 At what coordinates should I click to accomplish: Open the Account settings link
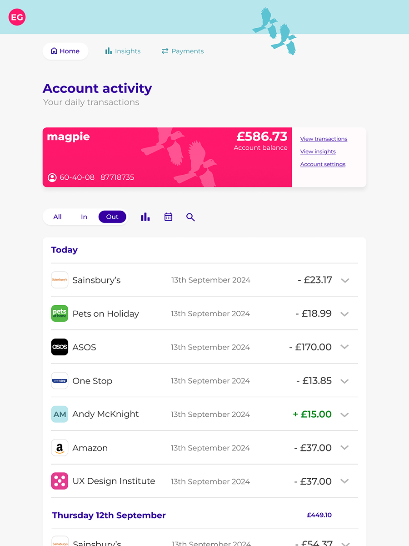coord(323,164)
